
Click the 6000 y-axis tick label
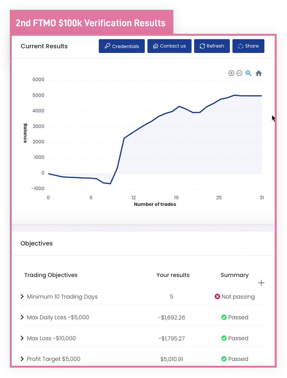(x=39, y=80)
